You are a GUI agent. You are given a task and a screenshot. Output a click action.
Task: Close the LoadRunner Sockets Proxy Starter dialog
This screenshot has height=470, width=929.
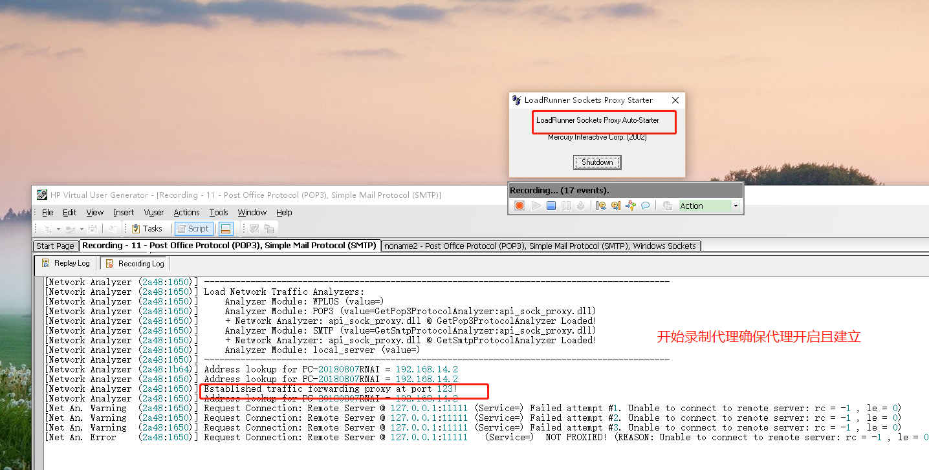pos(675,100)
